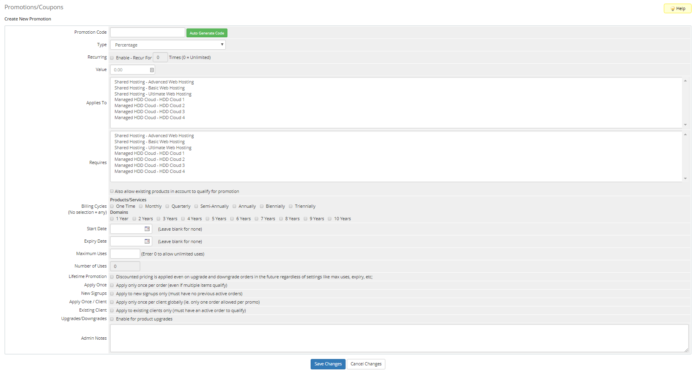Check the Biennially billing cycle

(x=262, y=207)
